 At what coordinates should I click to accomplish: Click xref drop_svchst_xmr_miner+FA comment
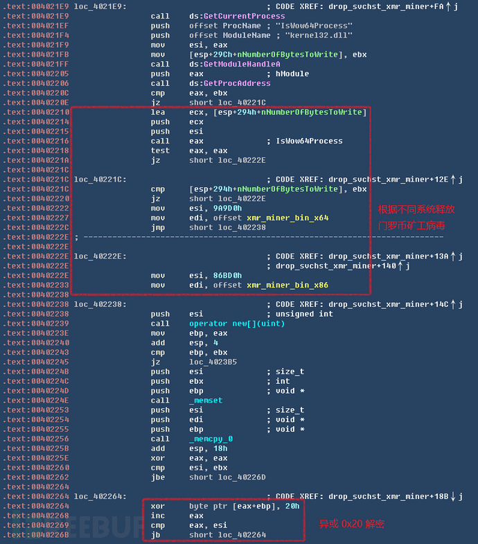coord(386,7)
